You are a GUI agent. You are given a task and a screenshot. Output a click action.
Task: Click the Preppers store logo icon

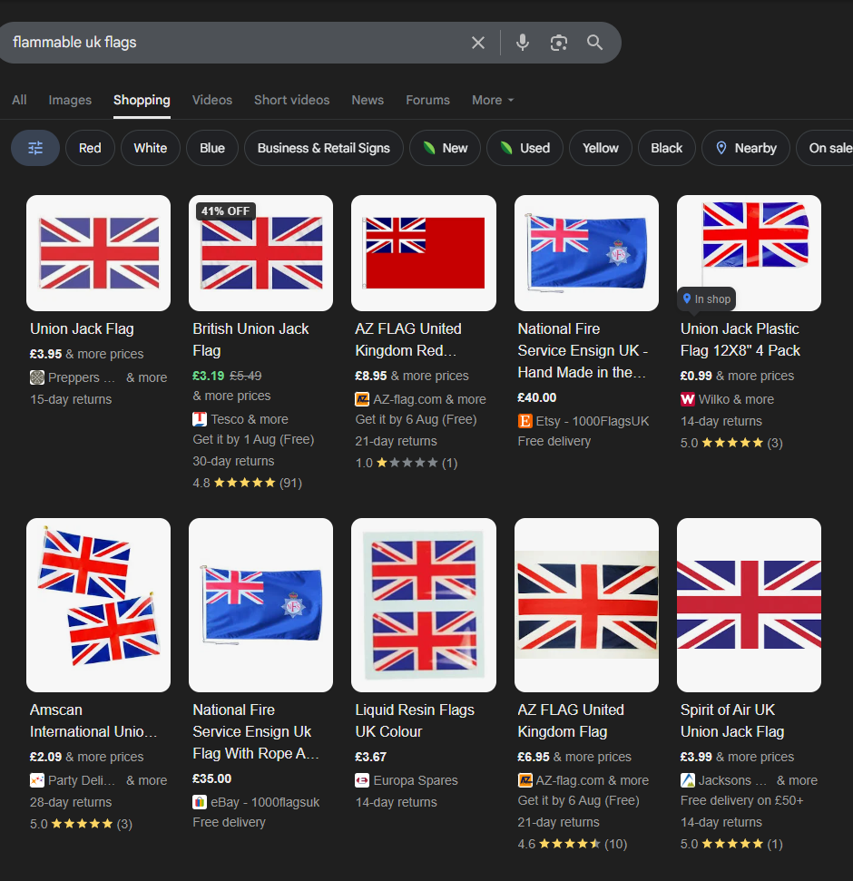coord(37,377)
